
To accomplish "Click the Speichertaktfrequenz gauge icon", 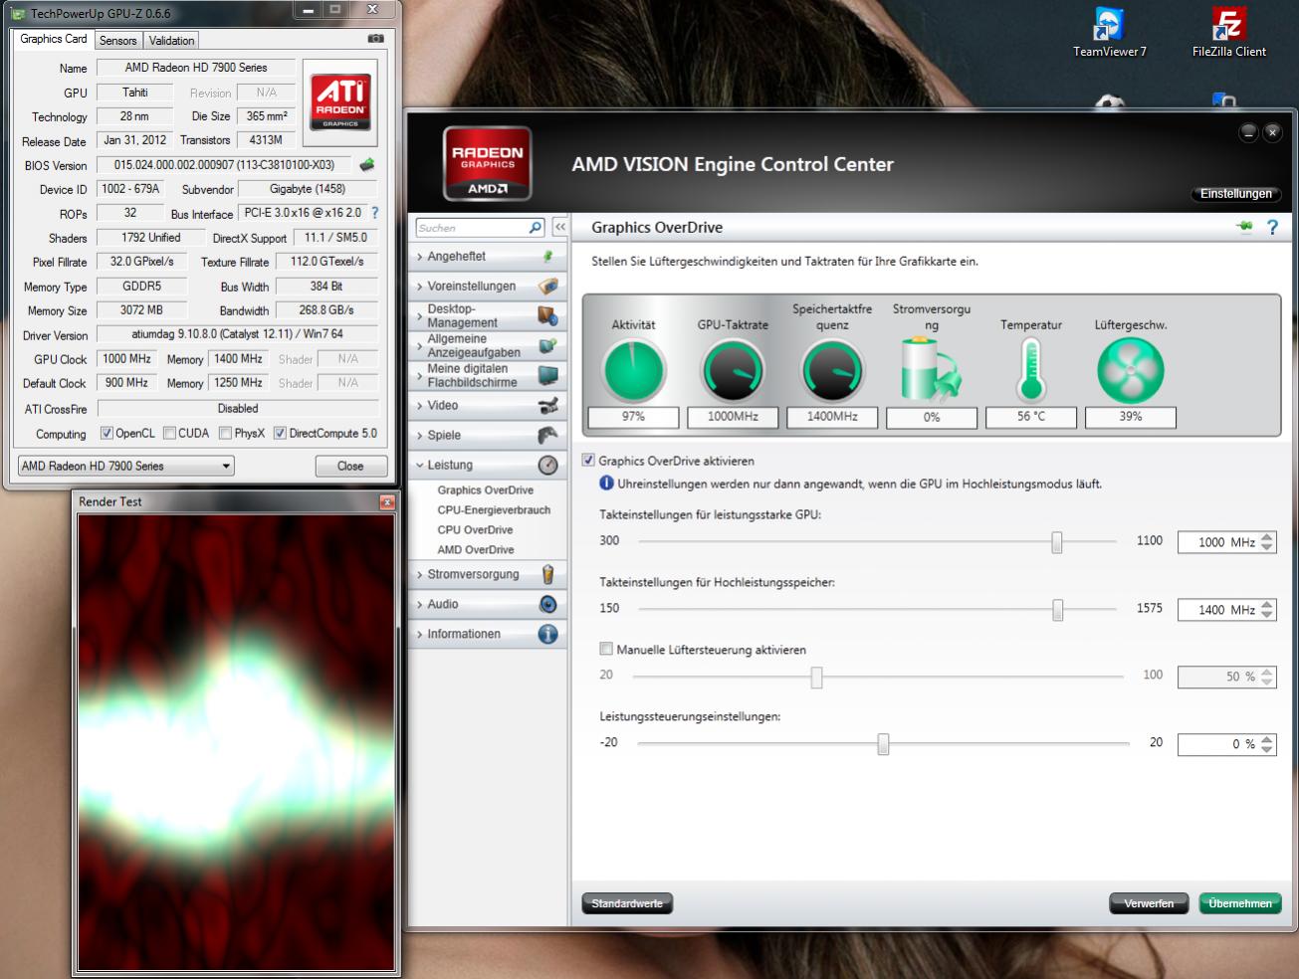I will click(832, 370).
